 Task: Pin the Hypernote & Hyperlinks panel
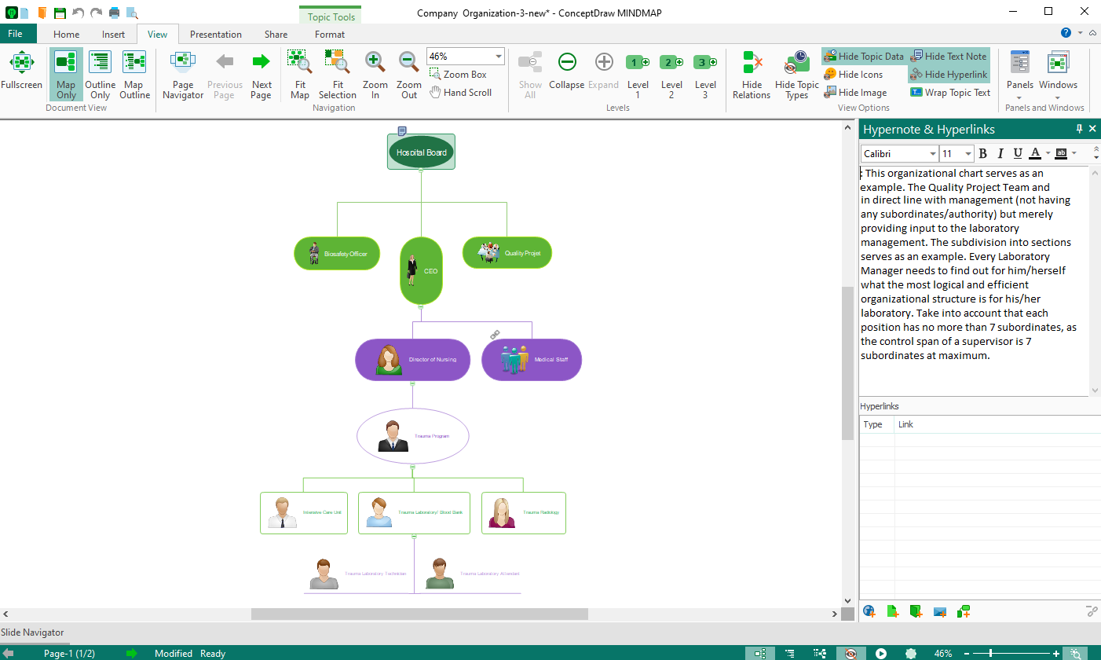pyautogui.click(x=1079, y=129)
